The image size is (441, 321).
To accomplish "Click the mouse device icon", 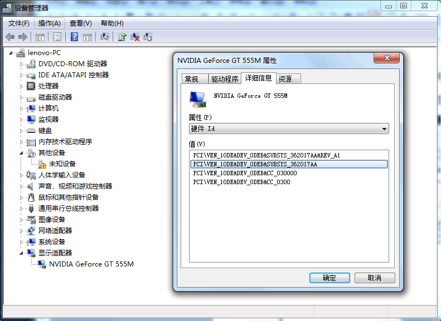I will (x=31, y=197).
